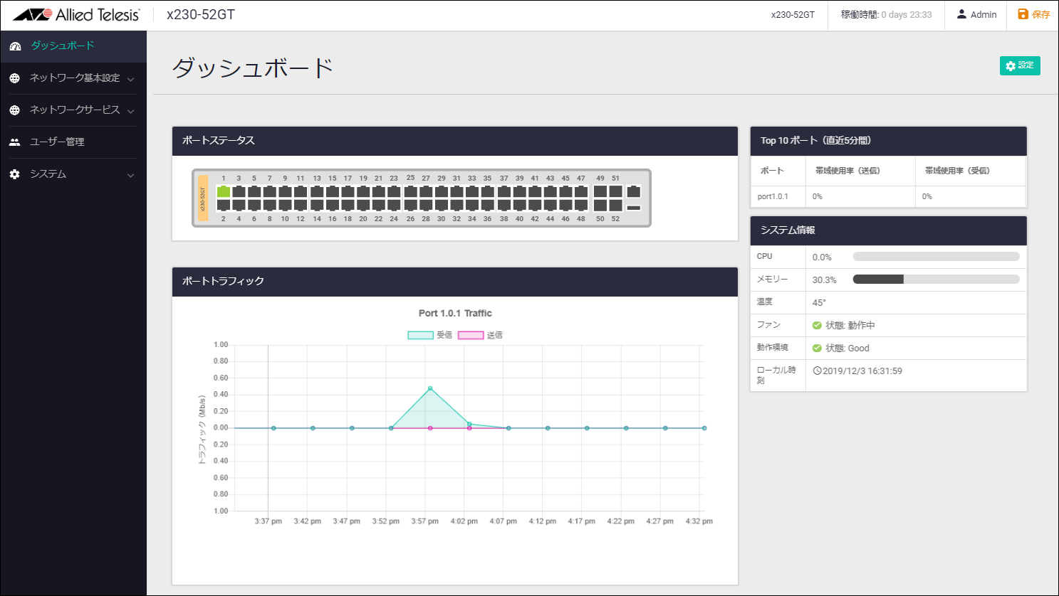
Task: Open the ダッシュボード menu item
Action: coord(63,46)
